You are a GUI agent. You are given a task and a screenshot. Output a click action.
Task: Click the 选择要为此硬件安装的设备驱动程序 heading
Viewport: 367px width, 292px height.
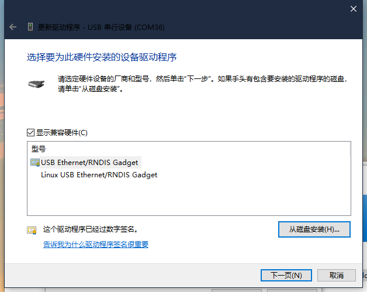[x=102, y=57]
